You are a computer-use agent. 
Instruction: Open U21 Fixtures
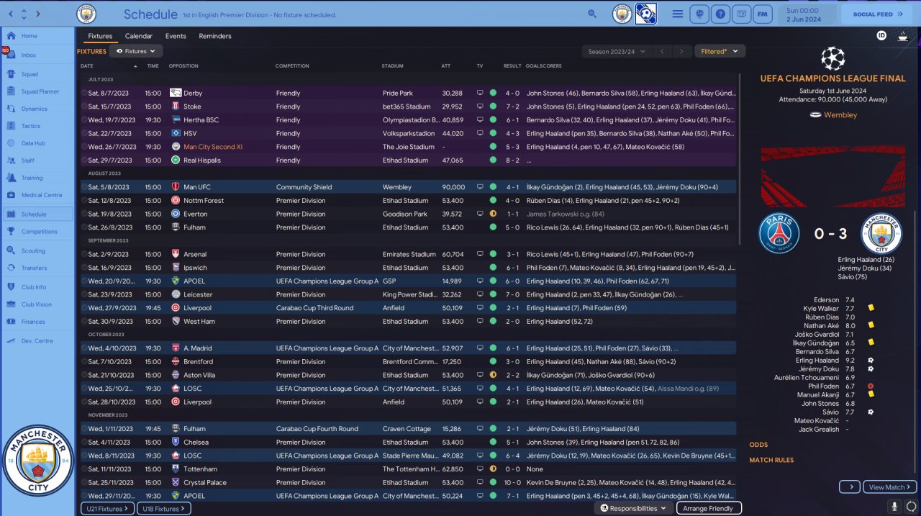click(x=107, y=509)
